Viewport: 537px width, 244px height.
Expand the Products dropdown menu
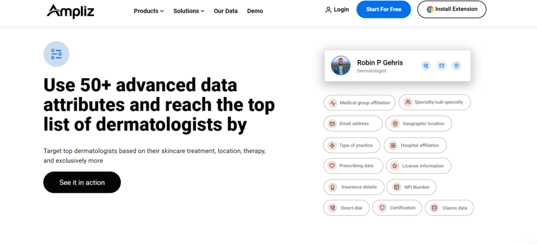pyautogui.click(x=149, y=11)
